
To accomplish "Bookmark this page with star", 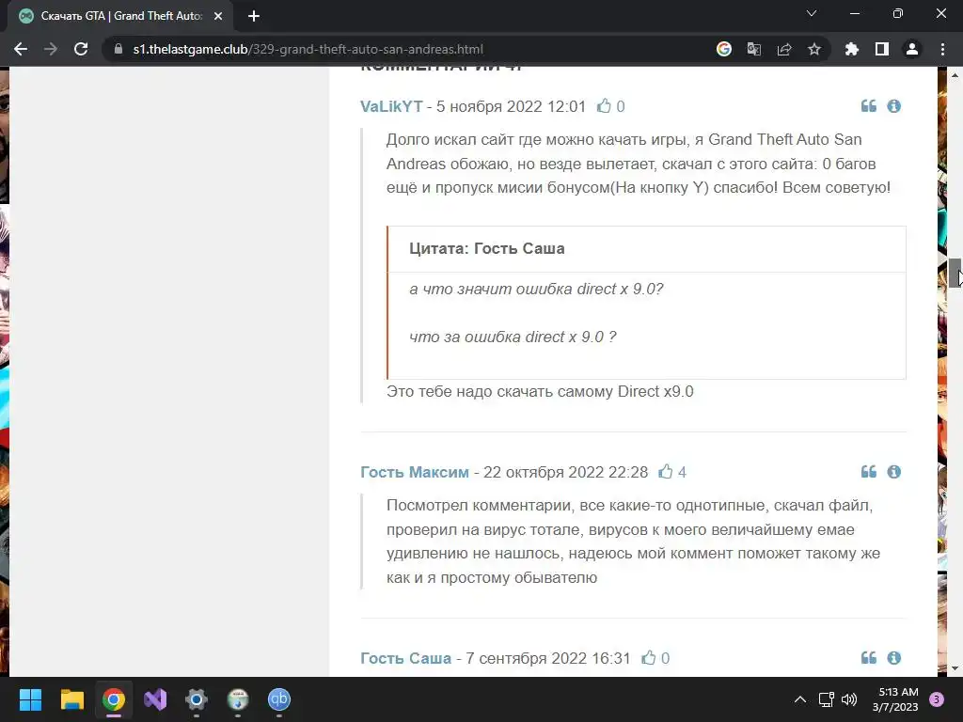I will coord(814,49).
